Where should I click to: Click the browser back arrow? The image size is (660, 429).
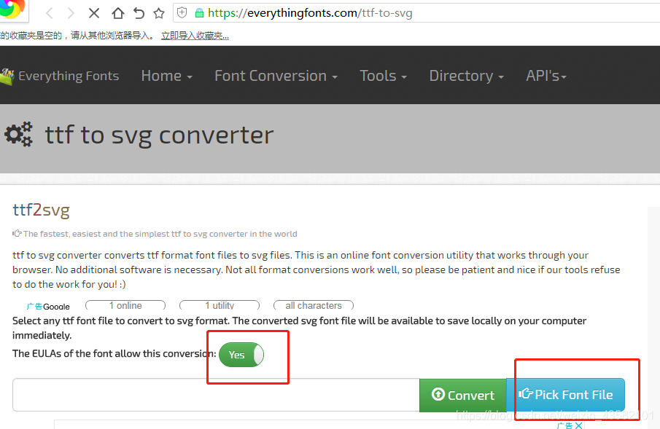pyautogui.click(x=50, y=13)
